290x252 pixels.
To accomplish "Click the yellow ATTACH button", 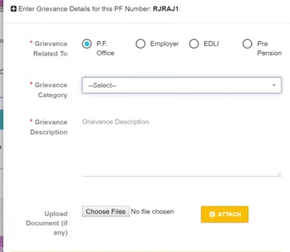I will [225, 215].
